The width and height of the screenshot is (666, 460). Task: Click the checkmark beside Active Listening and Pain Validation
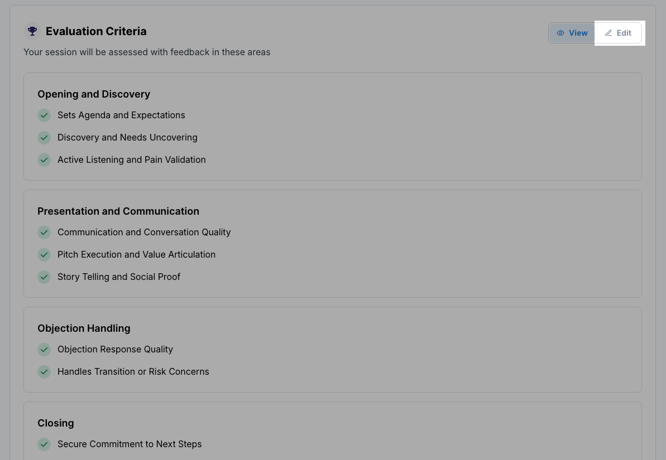[x=44, y=160]
